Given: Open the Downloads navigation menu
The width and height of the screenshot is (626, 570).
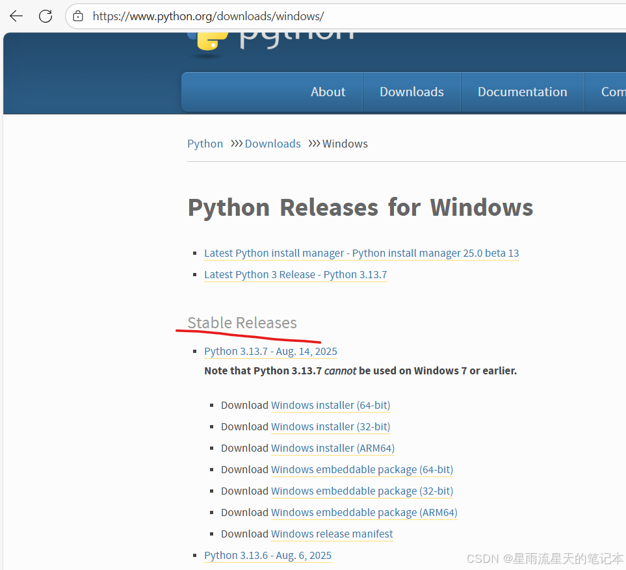Looking at the screenshot, I should pyautogui.click(x=411, y=92).
